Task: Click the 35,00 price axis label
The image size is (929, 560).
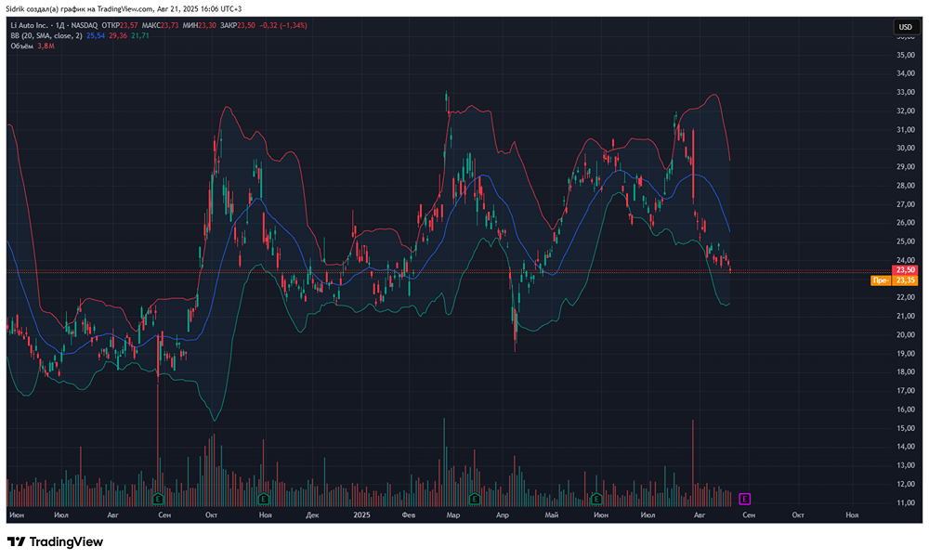Action: 905,55
